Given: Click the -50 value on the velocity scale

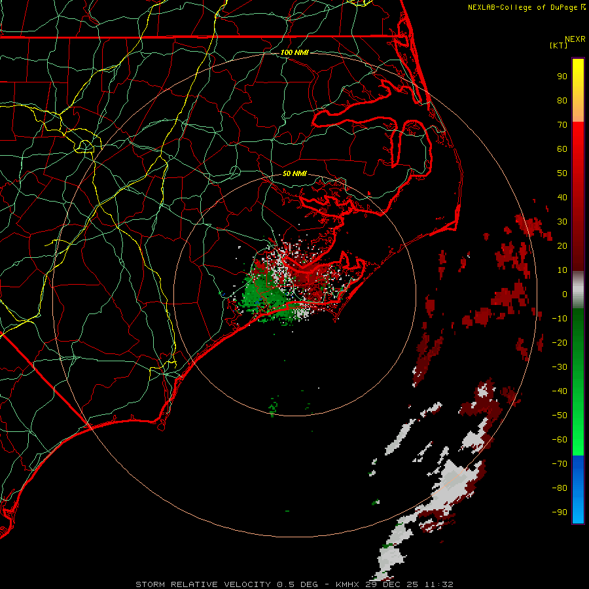Looking at the screenshot, I should [560, 416].
